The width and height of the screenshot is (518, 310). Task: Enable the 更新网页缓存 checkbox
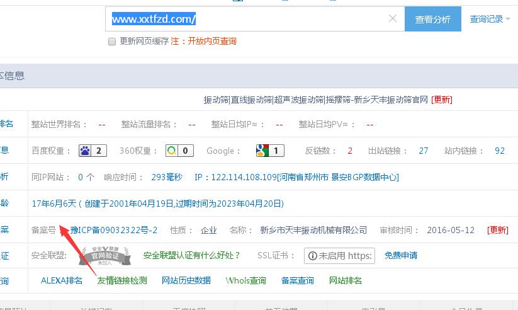tap(112, 42)
